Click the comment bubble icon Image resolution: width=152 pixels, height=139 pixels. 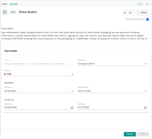coord(130,12)
